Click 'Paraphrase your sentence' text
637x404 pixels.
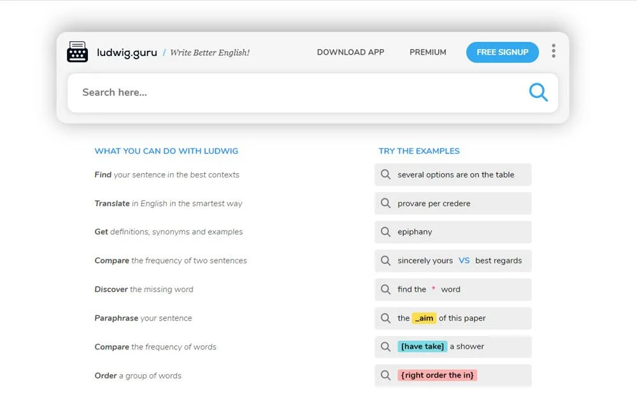click(x=143, y=318)
